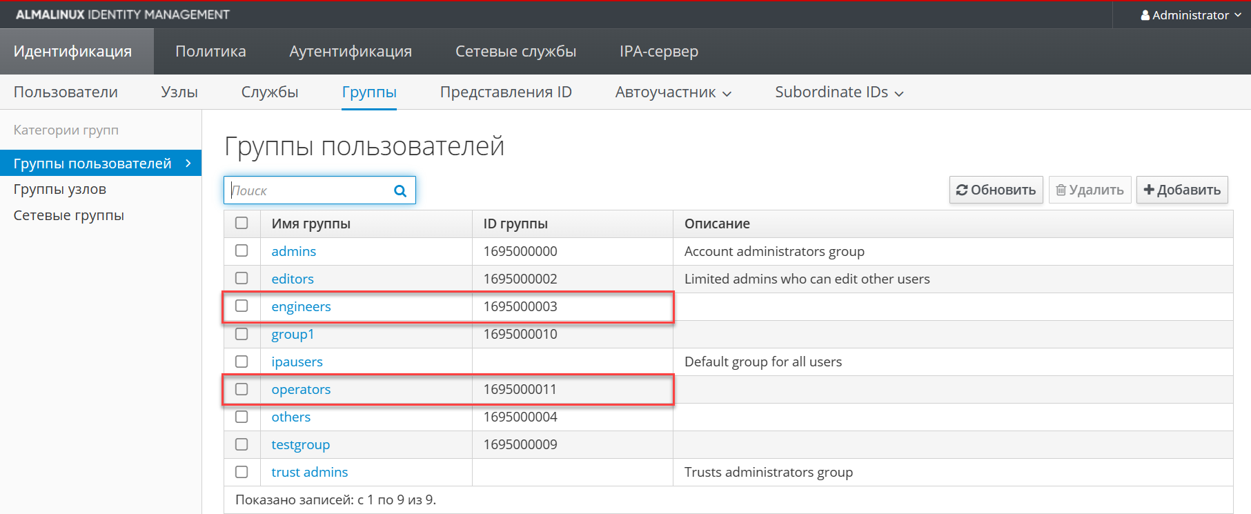1251x514 pixels.
Task: Switch to the Службы subtab
Action: coord(270,92)
